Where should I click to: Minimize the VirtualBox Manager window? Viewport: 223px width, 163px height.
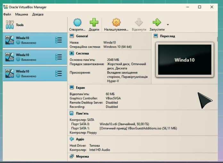[188, 7]
